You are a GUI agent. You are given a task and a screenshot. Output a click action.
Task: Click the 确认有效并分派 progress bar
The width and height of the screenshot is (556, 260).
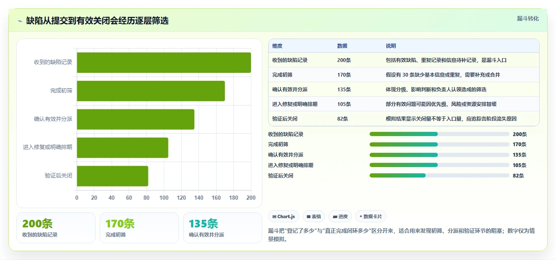440,155
